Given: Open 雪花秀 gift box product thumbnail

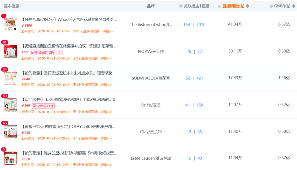Looking at the screenshot, I should [x=10, y=78].
